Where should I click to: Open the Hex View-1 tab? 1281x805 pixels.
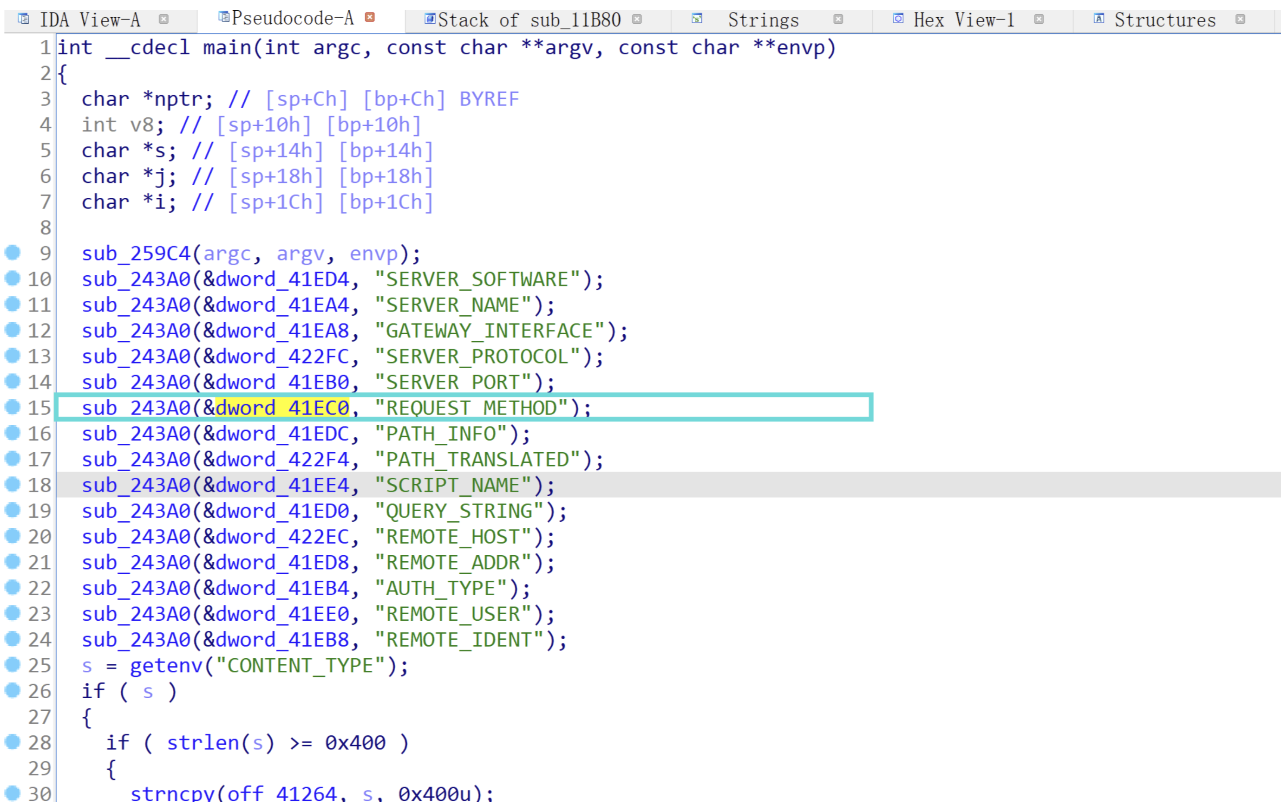click(x=964, y=20)
